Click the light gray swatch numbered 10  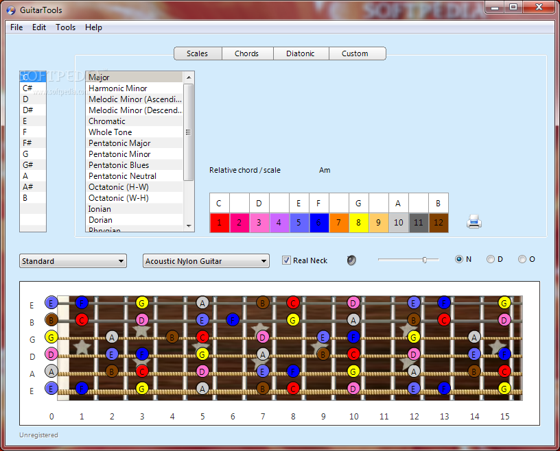[399, 223]
